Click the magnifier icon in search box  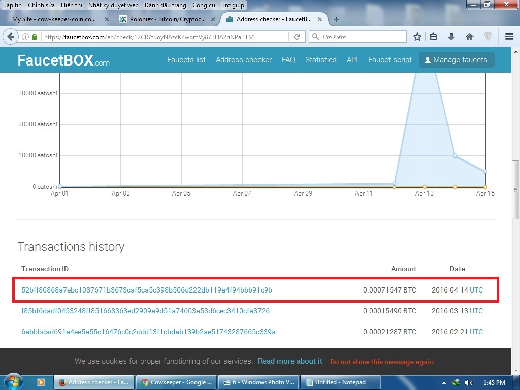pyautogui.click(x=316, y=37)
